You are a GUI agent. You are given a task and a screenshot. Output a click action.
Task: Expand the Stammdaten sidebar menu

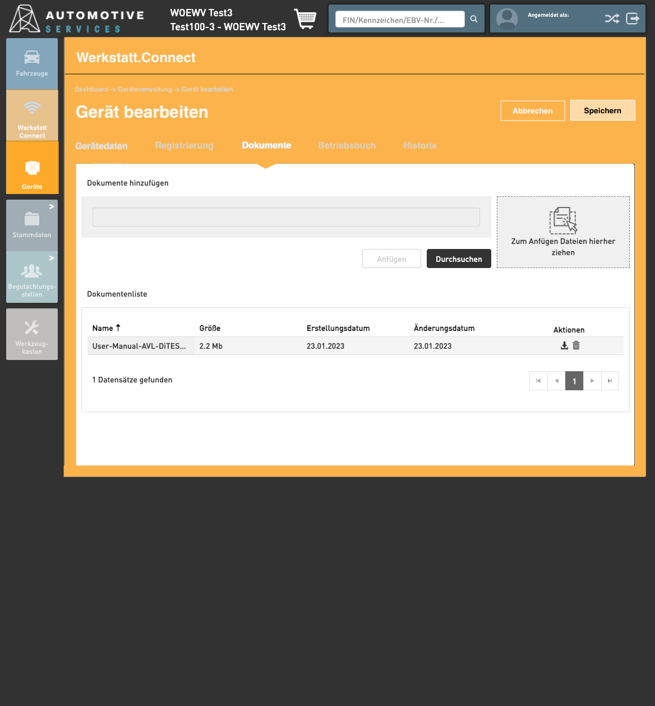pyautogui.click(x=32, y=225)
